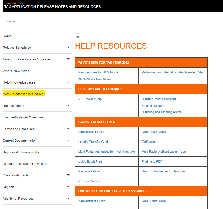Select Help Knowledgebases menu label

click(19, 82)
